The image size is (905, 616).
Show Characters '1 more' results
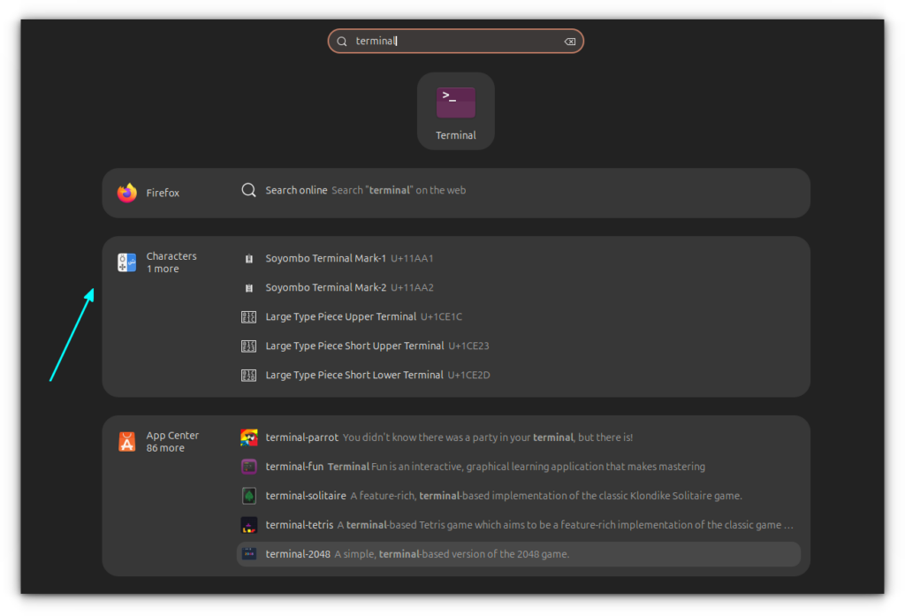(x=163, y=269)
